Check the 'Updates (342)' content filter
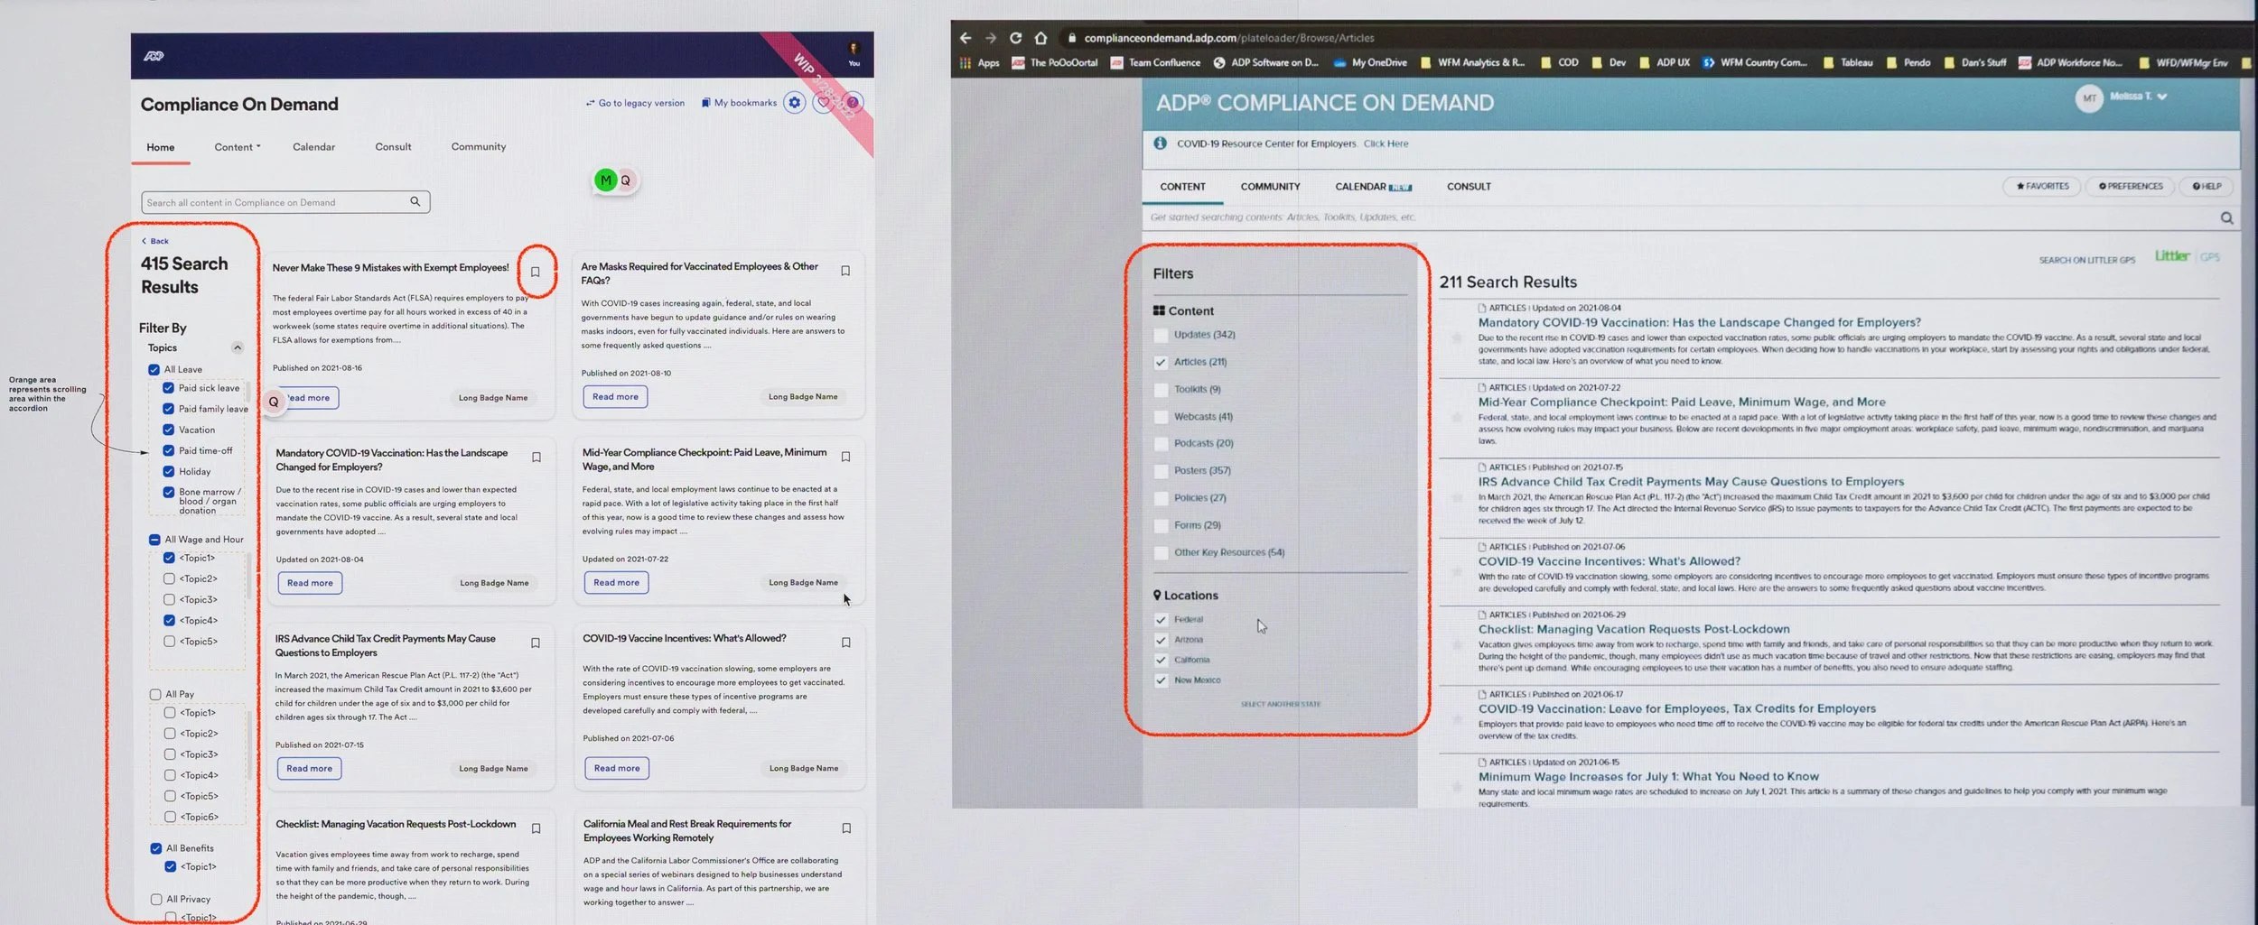This screenshot has width=2258, height=925. [1161, 336]
